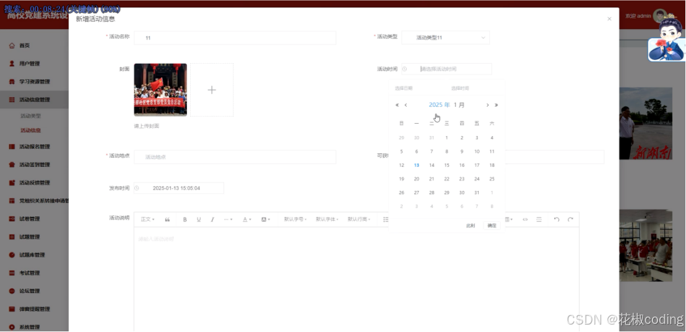Click the icon beside 活动报名管理
This screenshot has width=686, height=332.
12,147
